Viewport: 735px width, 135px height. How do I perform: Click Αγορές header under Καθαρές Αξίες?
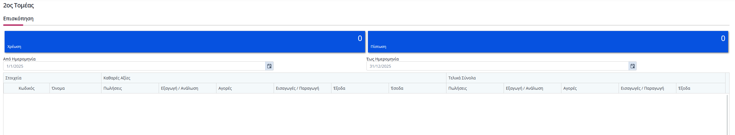pos(245,88)
